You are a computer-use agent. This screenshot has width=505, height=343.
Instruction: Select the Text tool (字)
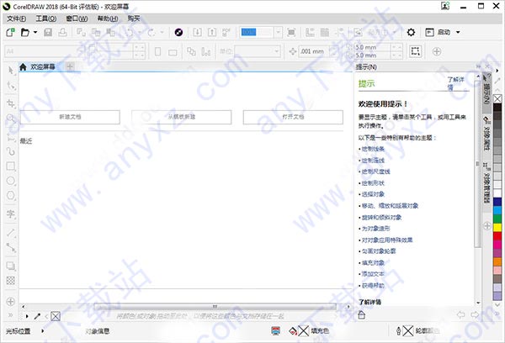coord(11,214)
